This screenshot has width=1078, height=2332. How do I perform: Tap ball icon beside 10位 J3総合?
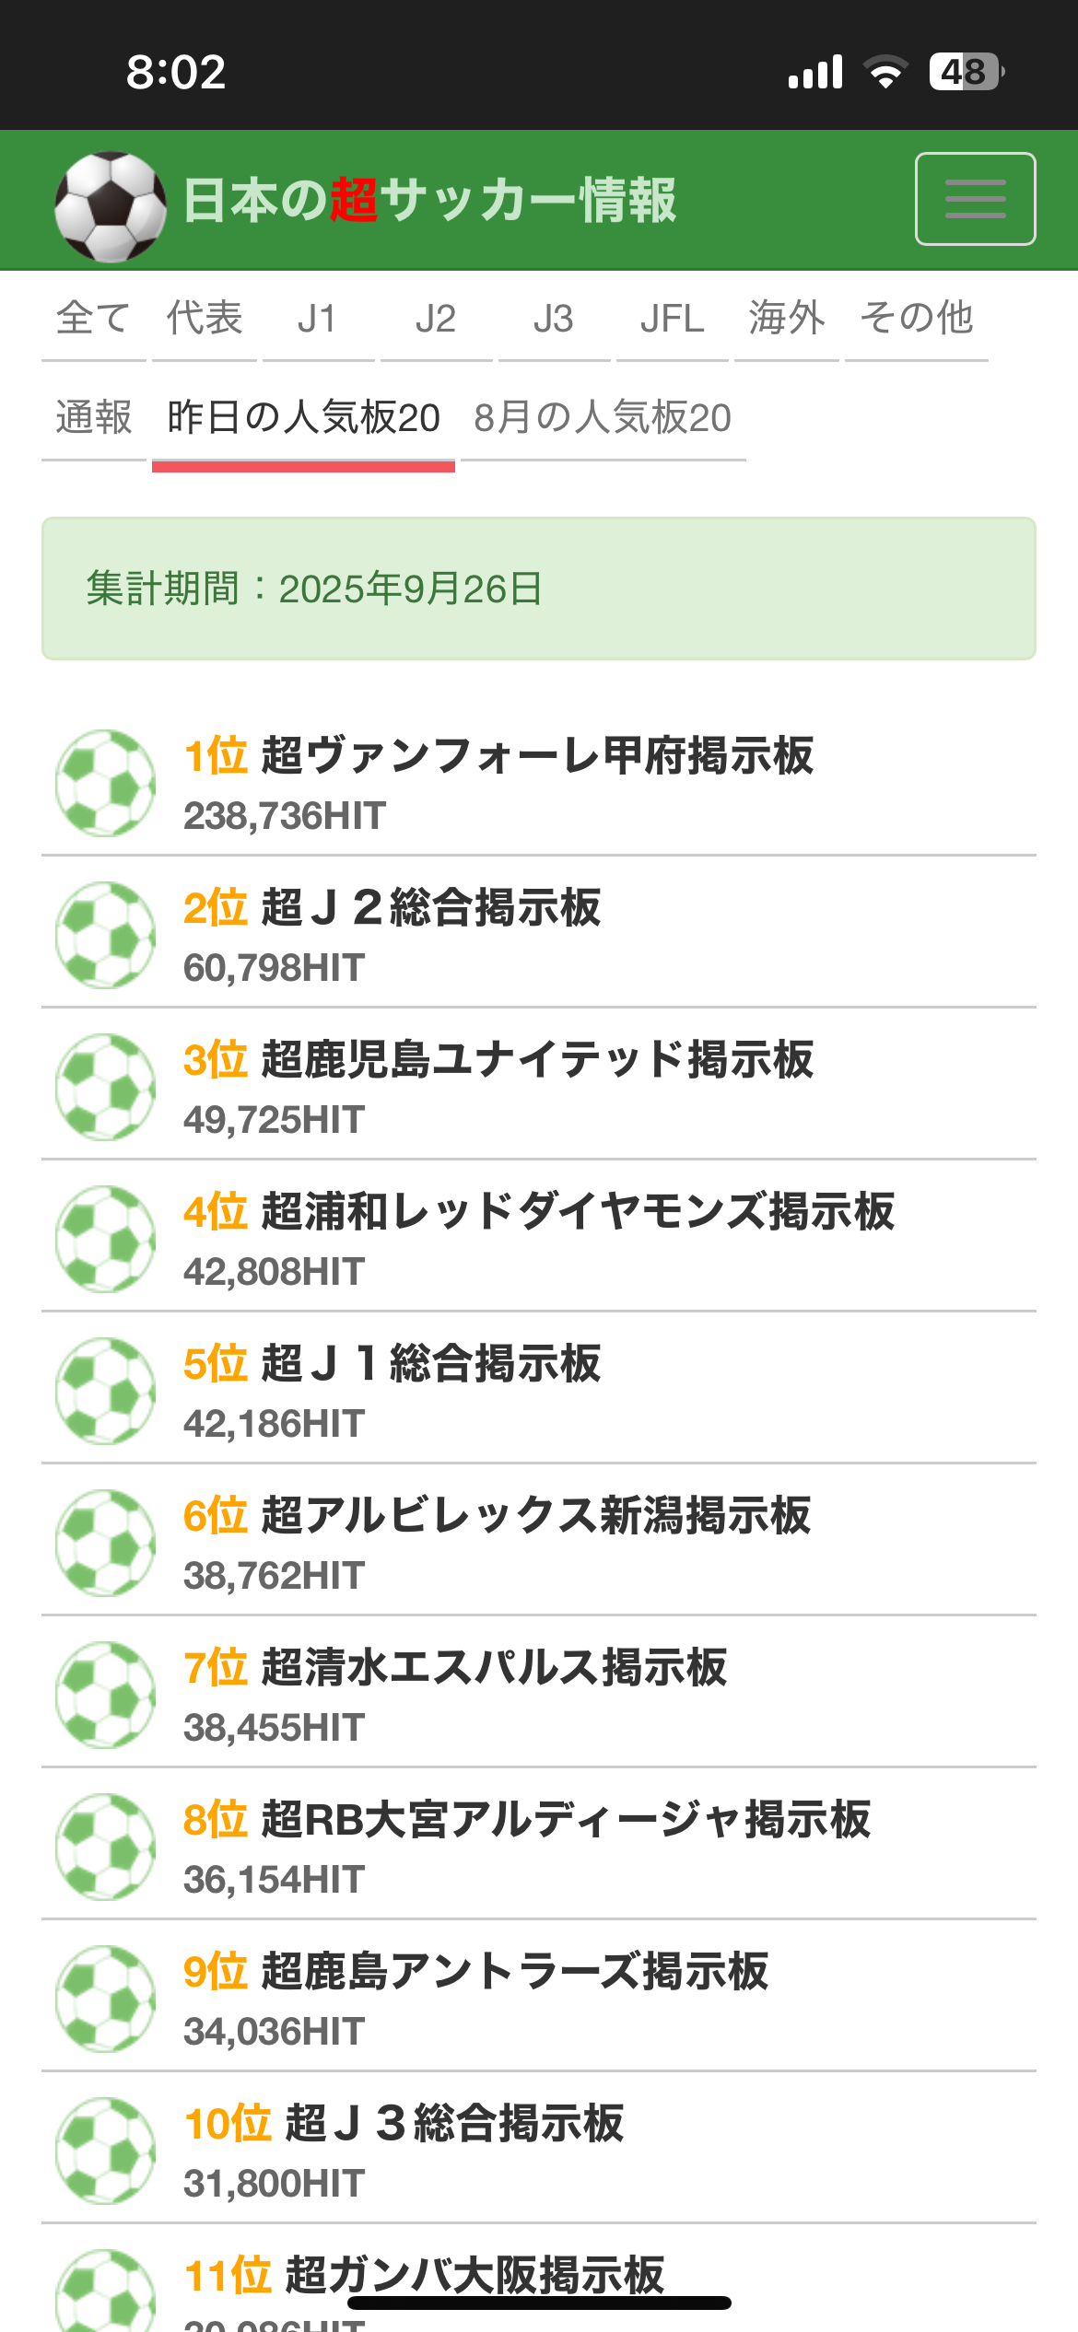[x=105, y=2151]
